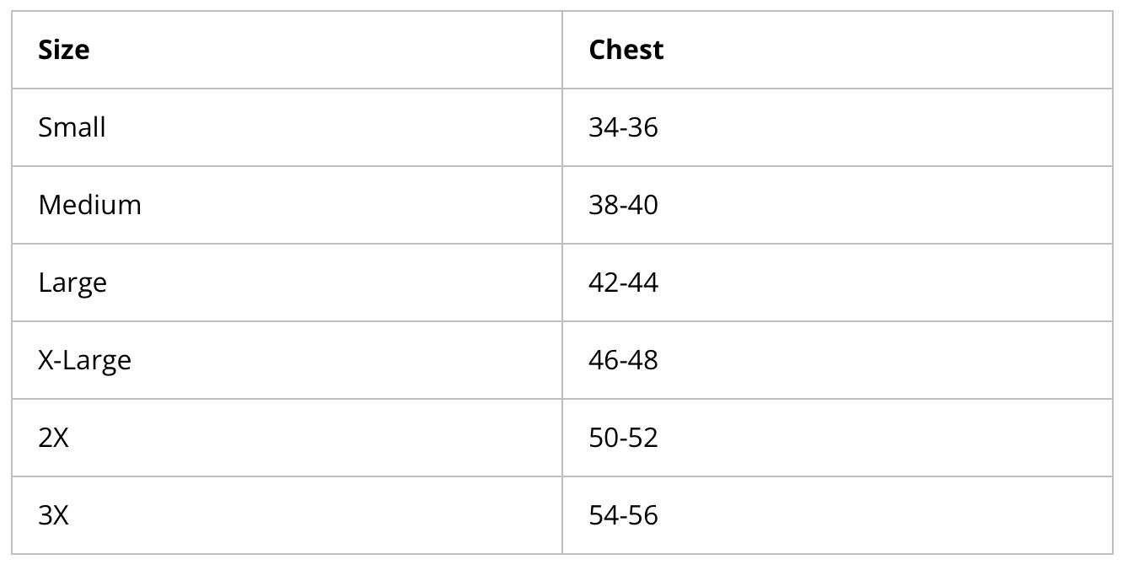Viewport: 1128px width, 565px height.
Task: Click the 2X row label text
Action: click(54, 439)
